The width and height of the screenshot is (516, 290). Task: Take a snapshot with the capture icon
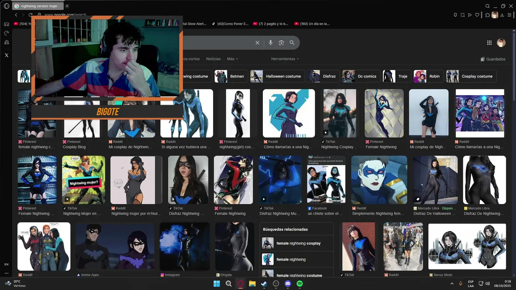click(x=462, y=15)
